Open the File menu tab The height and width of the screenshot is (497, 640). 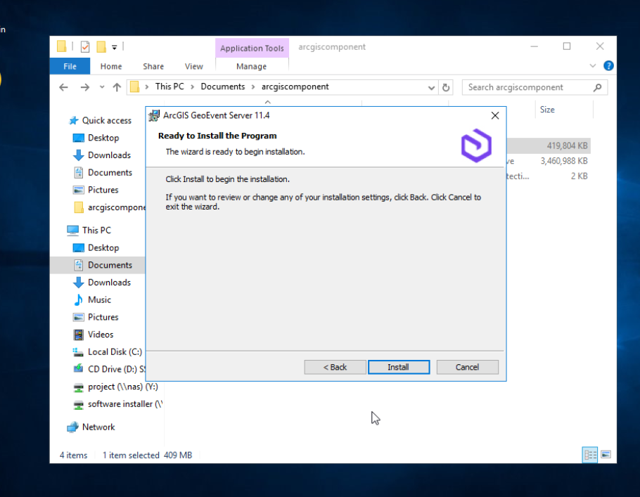[x=70, y=66]
